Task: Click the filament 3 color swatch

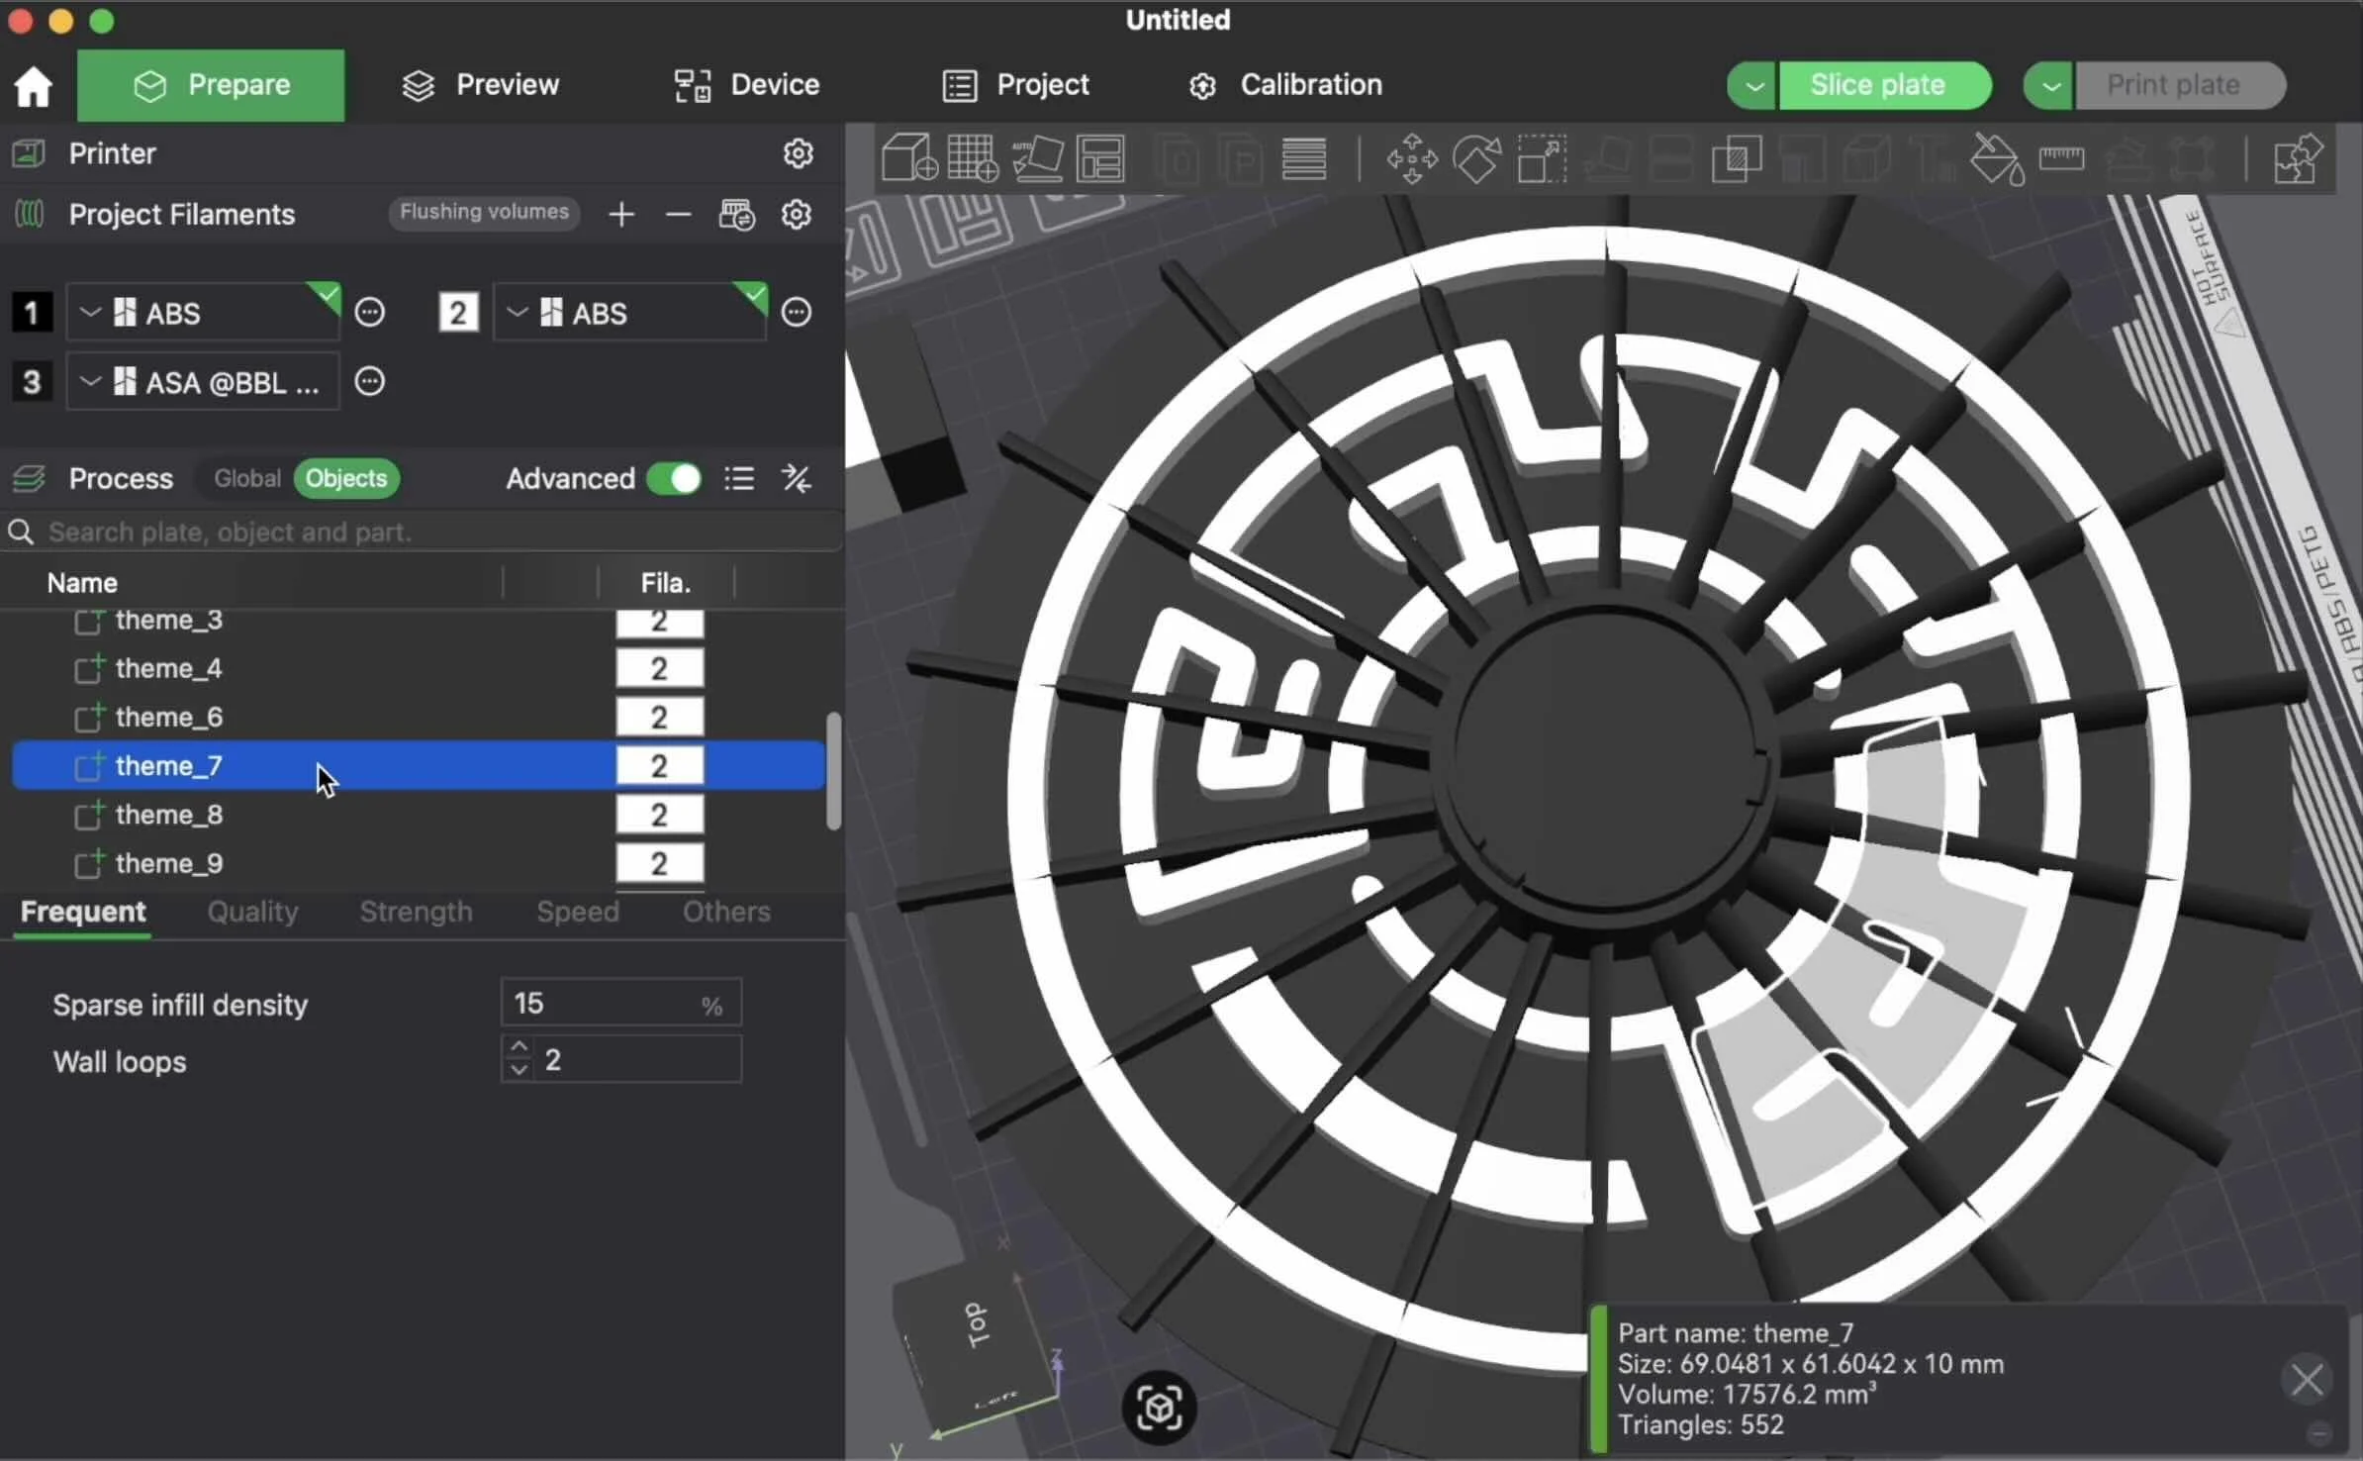Action: [x=32, y=382]
